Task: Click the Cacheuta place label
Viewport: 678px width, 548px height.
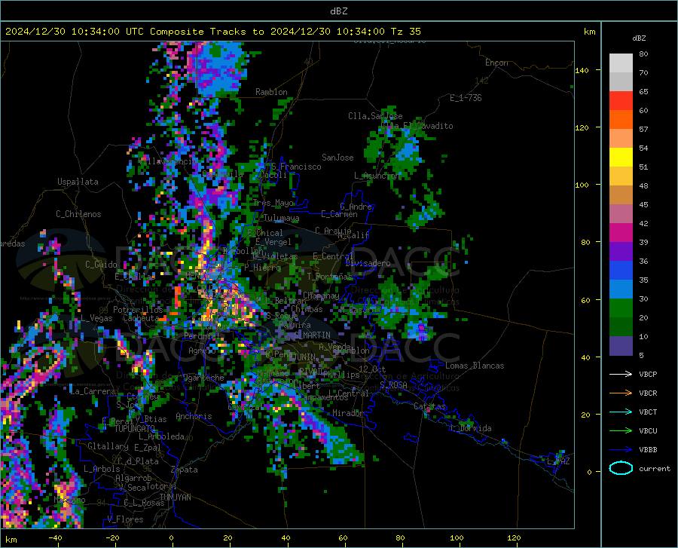Action: tap(141, 318)
